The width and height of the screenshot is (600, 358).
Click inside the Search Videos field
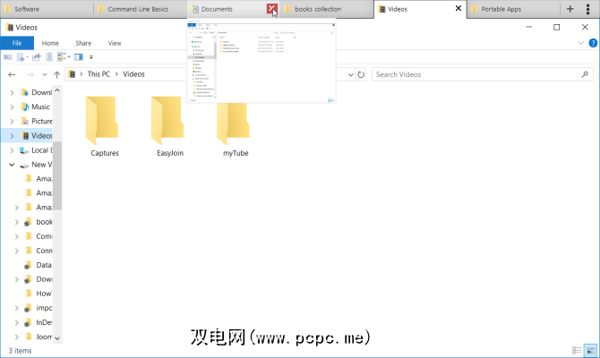pos(482,74)
